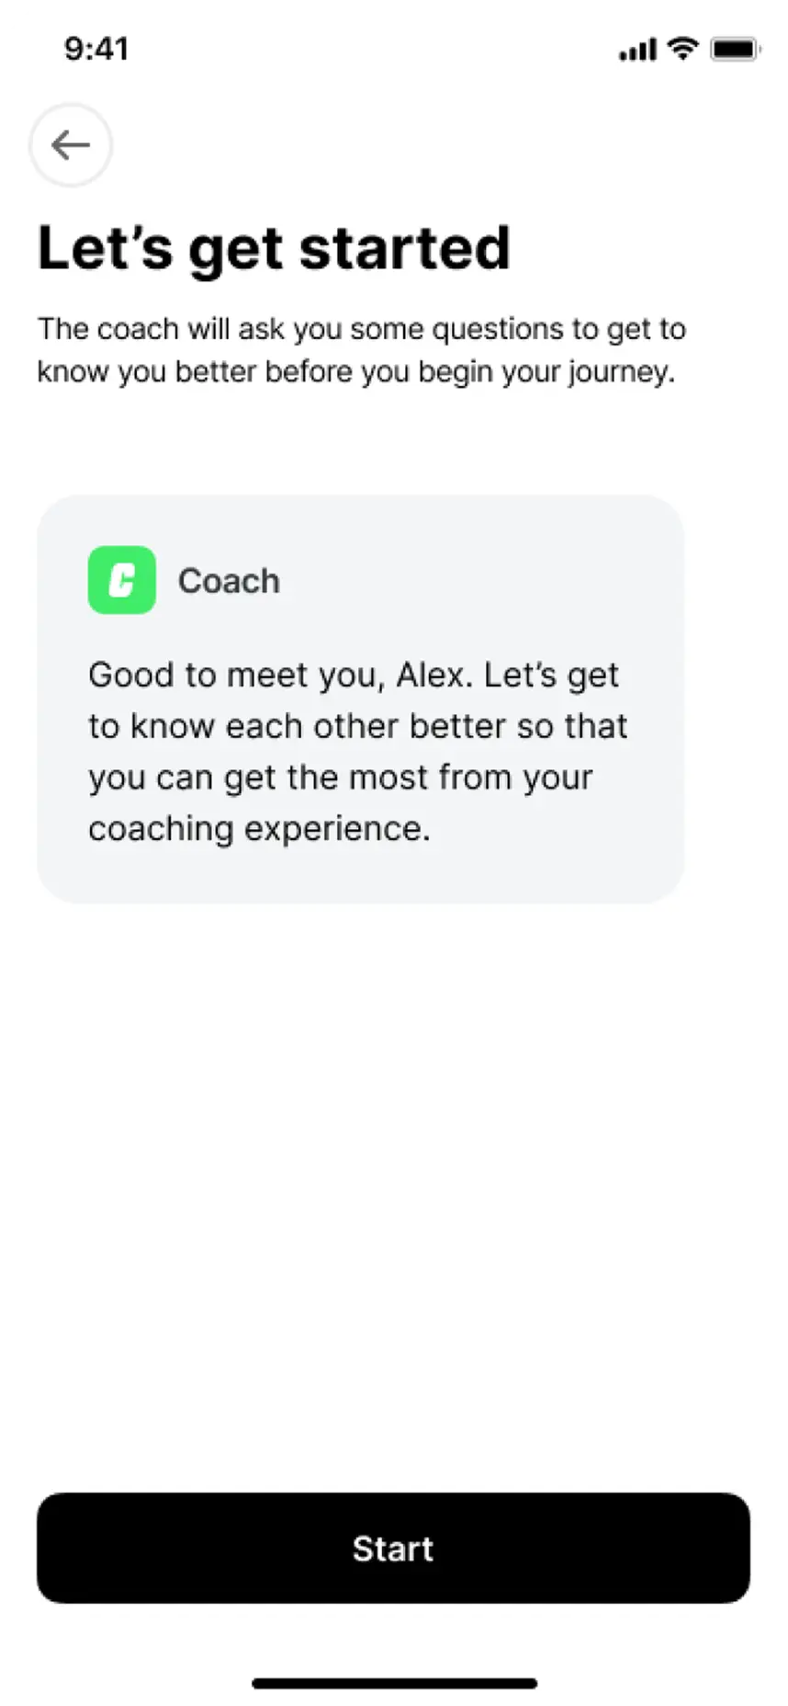Viewport: 788px width, 1706px height.
Task: Tap the word "started" in the heading
Action: pos(404,248)
